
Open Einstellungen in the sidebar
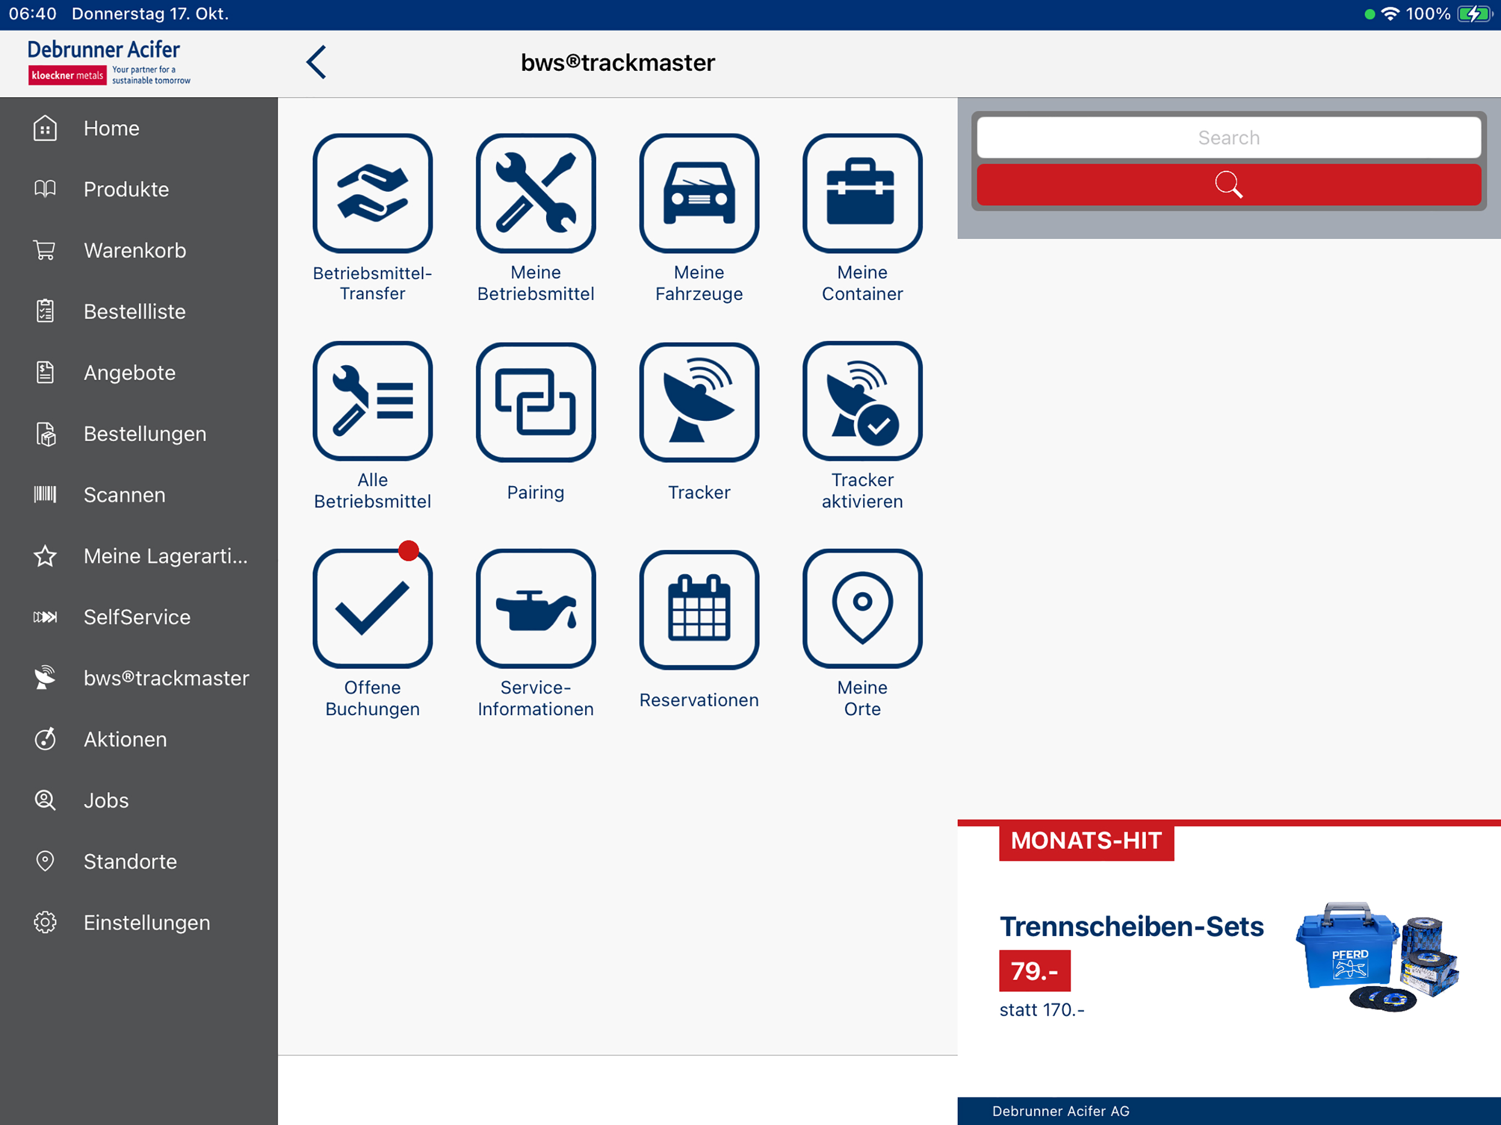click(147, 922)
